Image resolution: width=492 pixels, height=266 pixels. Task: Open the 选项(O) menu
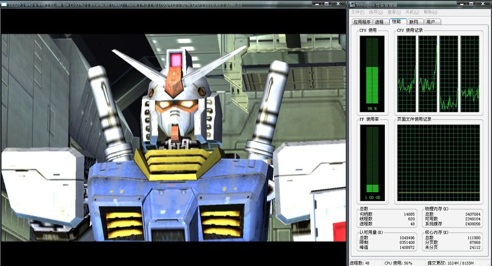point(376,12)
